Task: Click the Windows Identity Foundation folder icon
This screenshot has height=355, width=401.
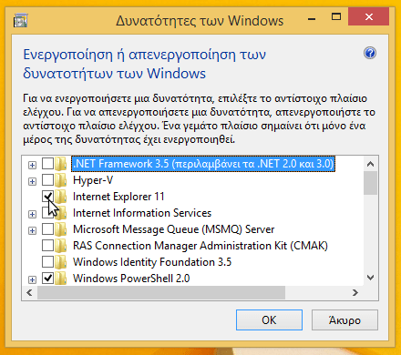Action: (x=61, y=262)
